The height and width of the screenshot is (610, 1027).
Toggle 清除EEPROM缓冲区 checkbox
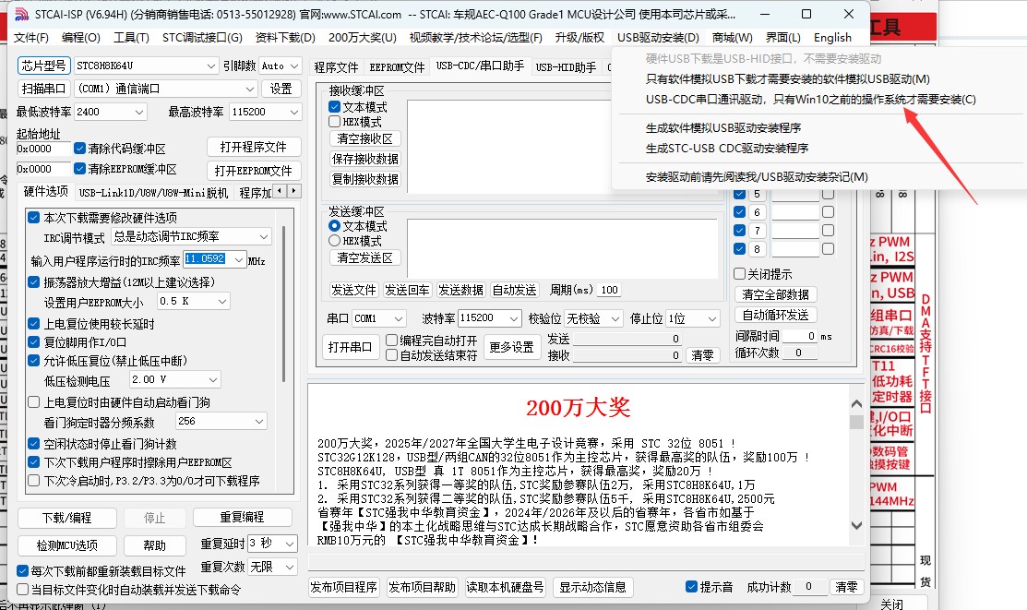80,169
